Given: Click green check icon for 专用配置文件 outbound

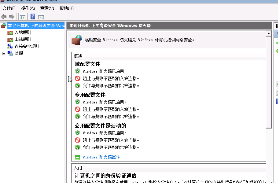Looking at the screenshot, I should pyautogui.click(x=78, y=117).
